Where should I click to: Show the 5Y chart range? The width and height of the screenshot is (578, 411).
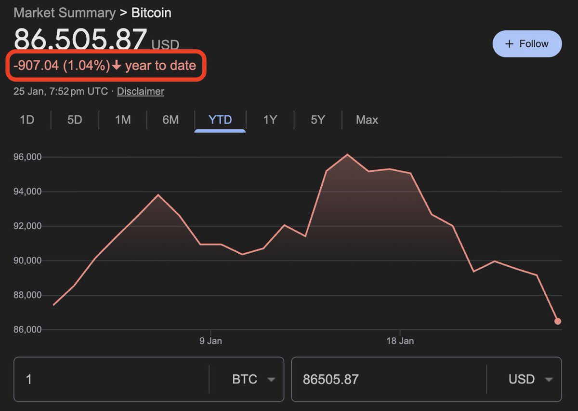point(317,120)
